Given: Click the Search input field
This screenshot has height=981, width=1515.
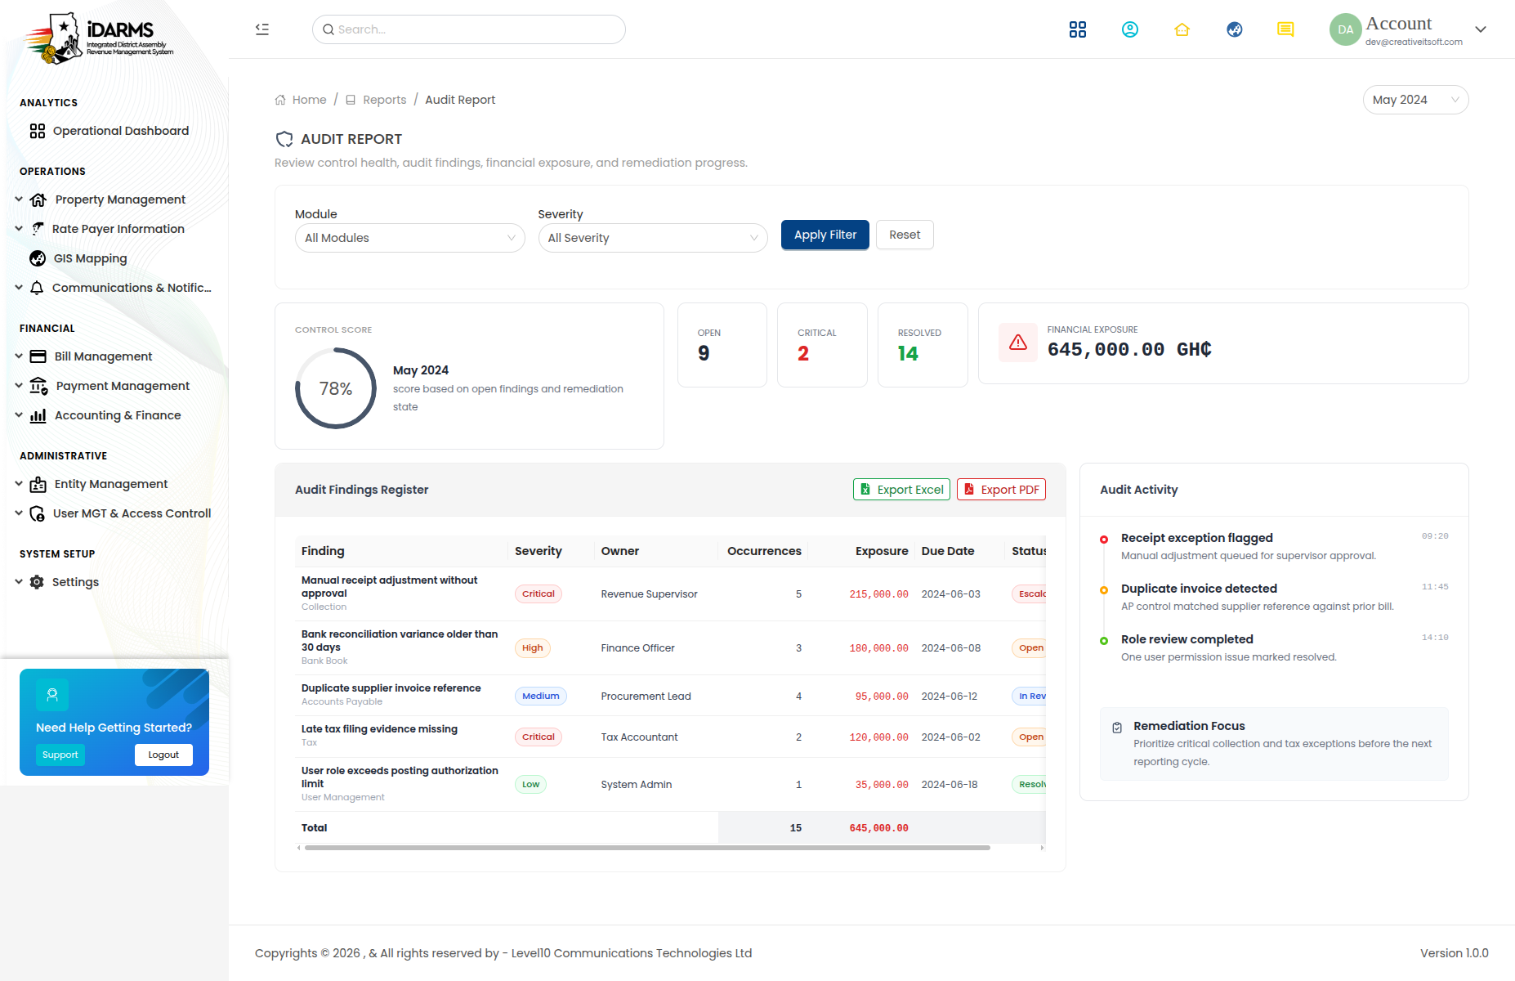Looking at the screenshot, I should 469,29.
